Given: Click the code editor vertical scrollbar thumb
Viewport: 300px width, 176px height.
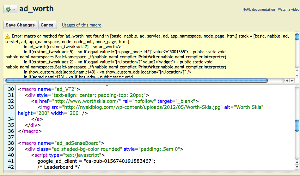Looking at the screenshot, I should click(x=297, y=125).
